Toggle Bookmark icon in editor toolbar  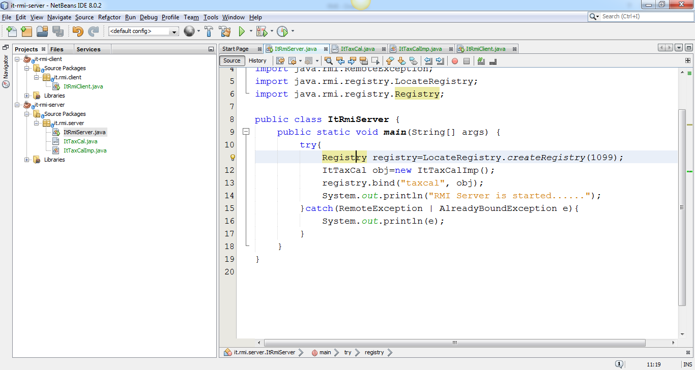414,61
